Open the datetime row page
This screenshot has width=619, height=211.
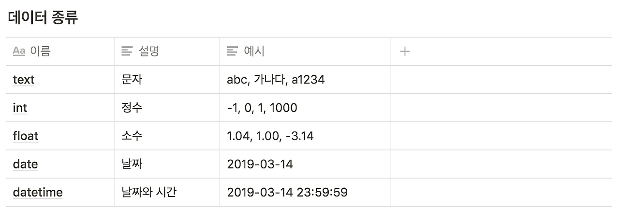pos(38,193)
